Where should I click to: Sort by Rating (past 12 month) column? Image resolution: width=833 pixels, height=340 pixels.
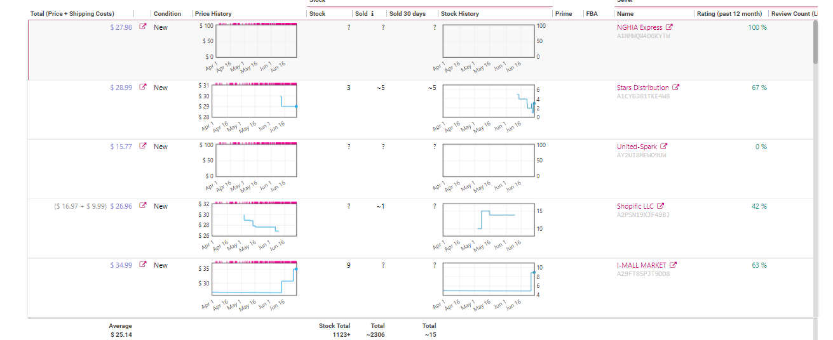pos(729,13)
